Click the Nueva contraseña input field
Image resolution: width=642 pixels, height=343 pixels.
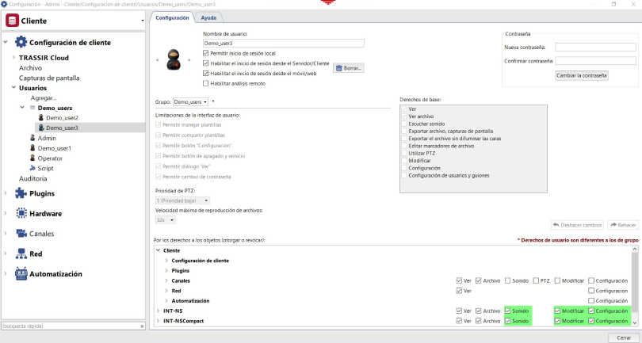(595, 48)
